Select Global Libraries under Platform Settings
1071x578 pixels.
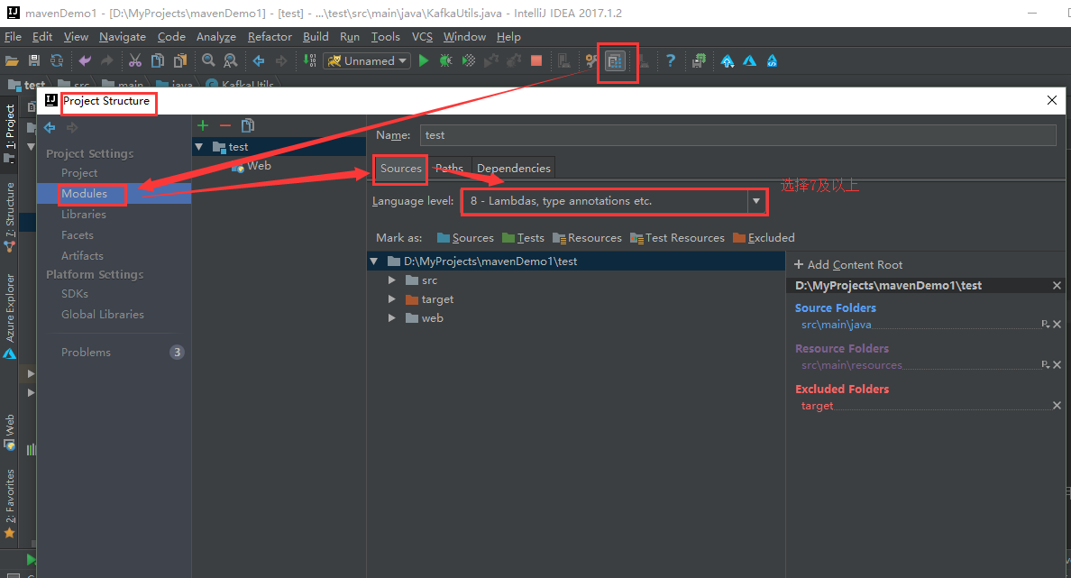pos(103,315)
